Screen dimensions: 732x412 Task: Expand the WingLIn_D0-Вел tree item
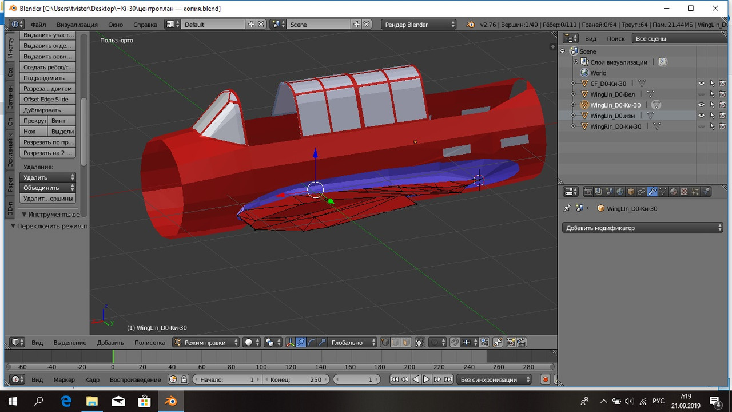[574, 94]
